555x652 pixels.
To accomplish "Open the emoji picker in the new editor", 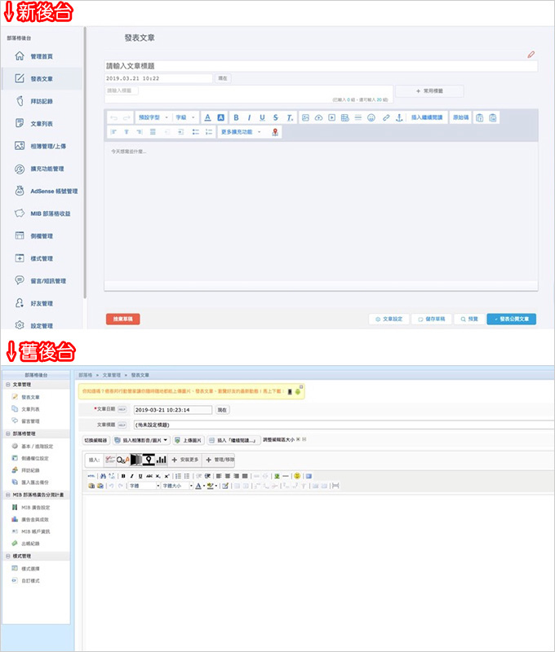I will coord(371,117).
